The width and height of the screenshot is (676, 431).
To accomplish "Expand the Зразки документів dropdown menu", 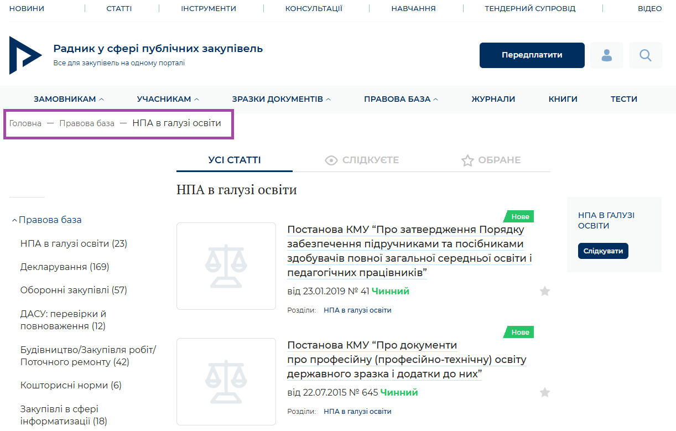I will pyautogui.click(x=282, y=99).
